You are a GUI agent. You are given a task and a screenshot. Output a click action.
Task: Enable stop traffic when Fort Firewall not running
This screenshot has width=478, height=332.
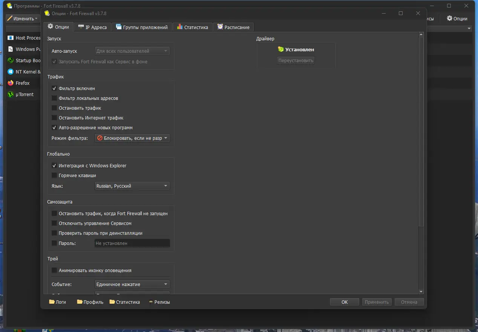54,213
